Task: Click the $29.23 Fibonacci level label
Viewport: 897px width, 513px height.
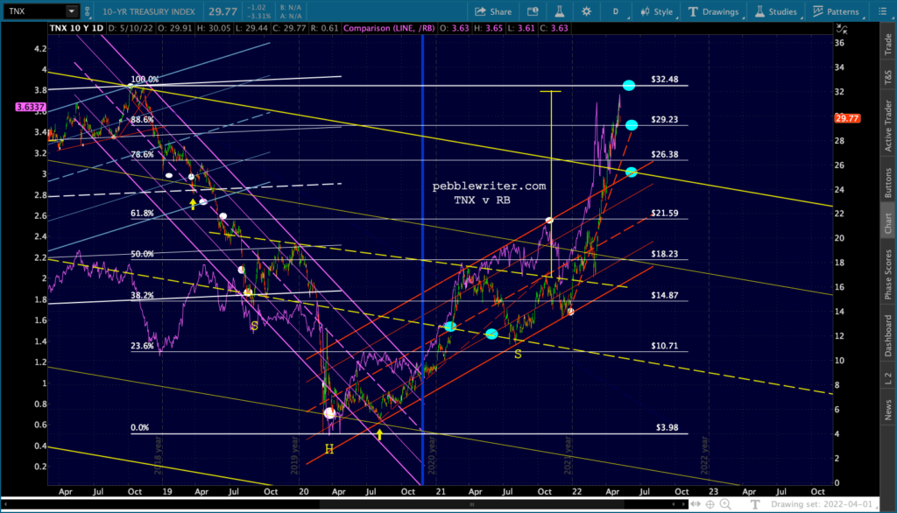Action: pos(664,120)
